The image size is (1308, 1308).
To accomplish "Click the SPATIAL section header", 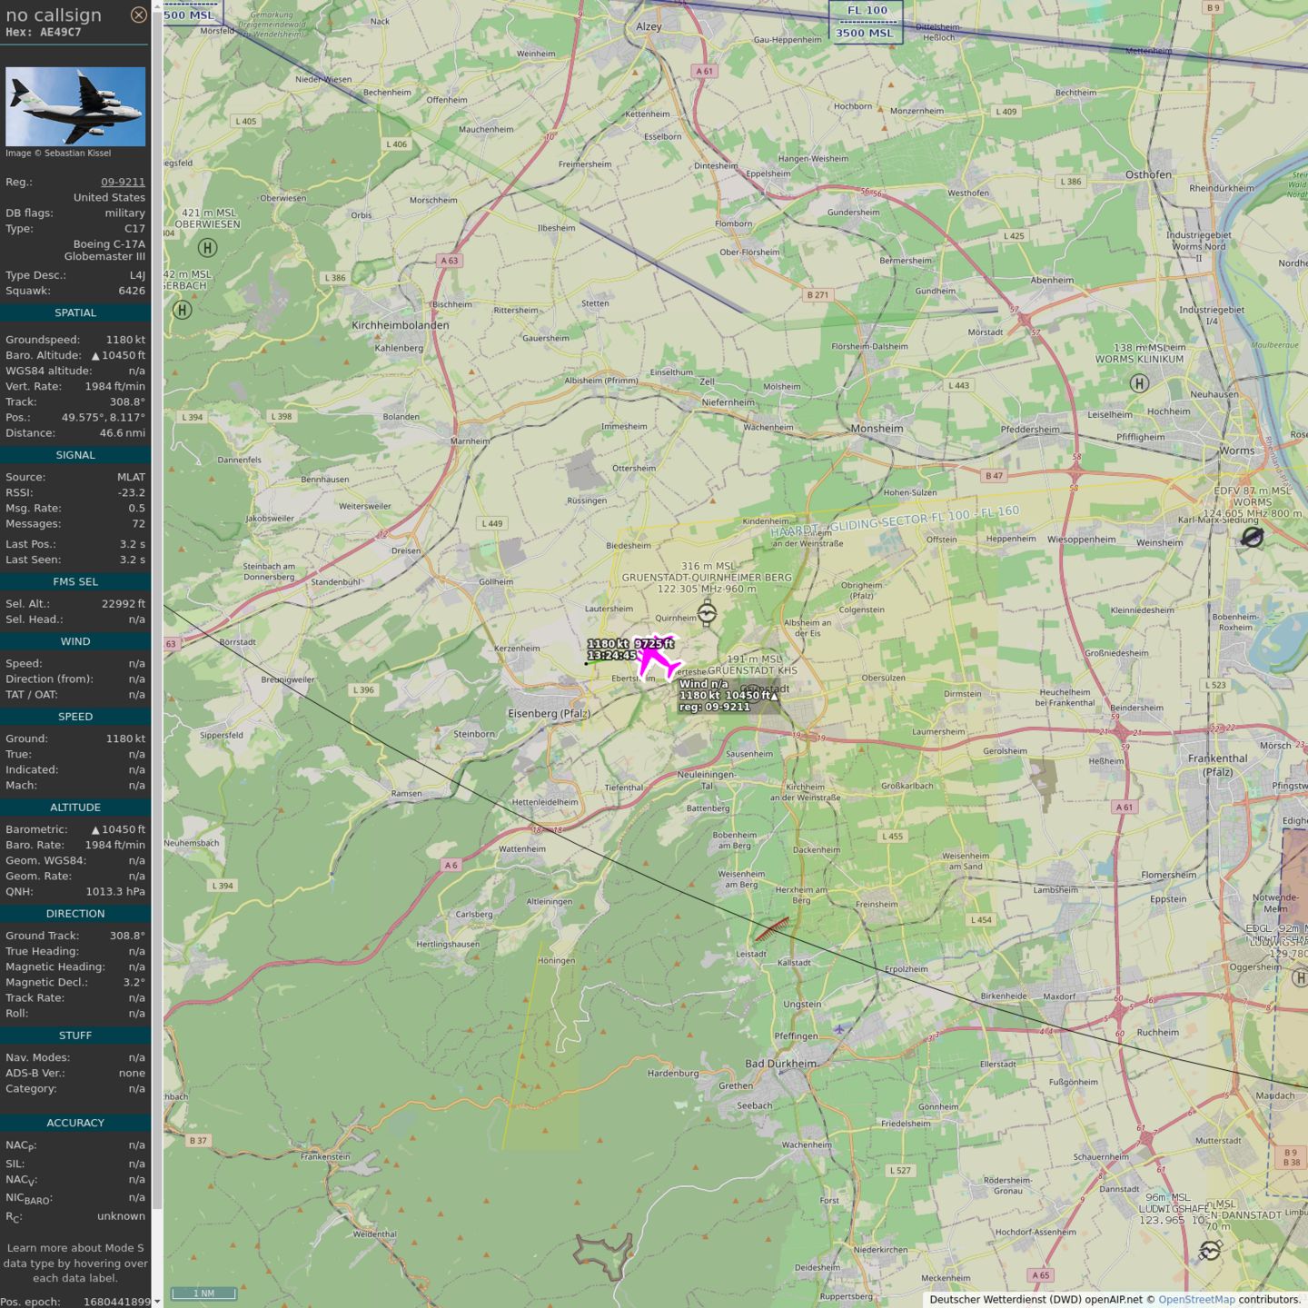I will [x=75, y=312].
